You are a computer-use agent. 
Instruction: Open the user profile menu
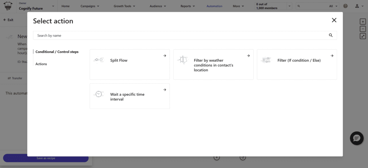[359, 6]
